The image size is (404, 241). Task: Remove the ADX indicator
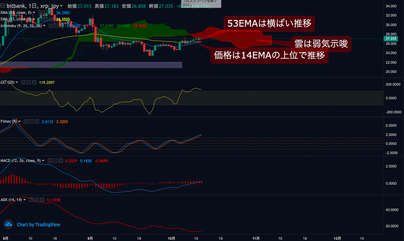point(42,200)
